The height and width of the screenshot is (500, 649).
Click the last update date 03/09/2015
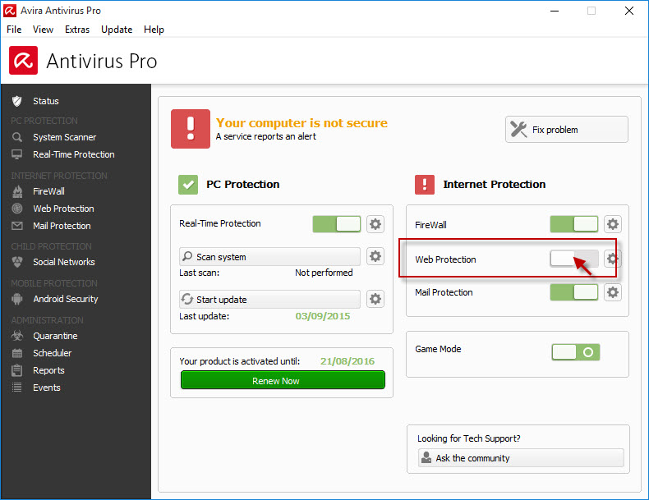pos(322,316)
